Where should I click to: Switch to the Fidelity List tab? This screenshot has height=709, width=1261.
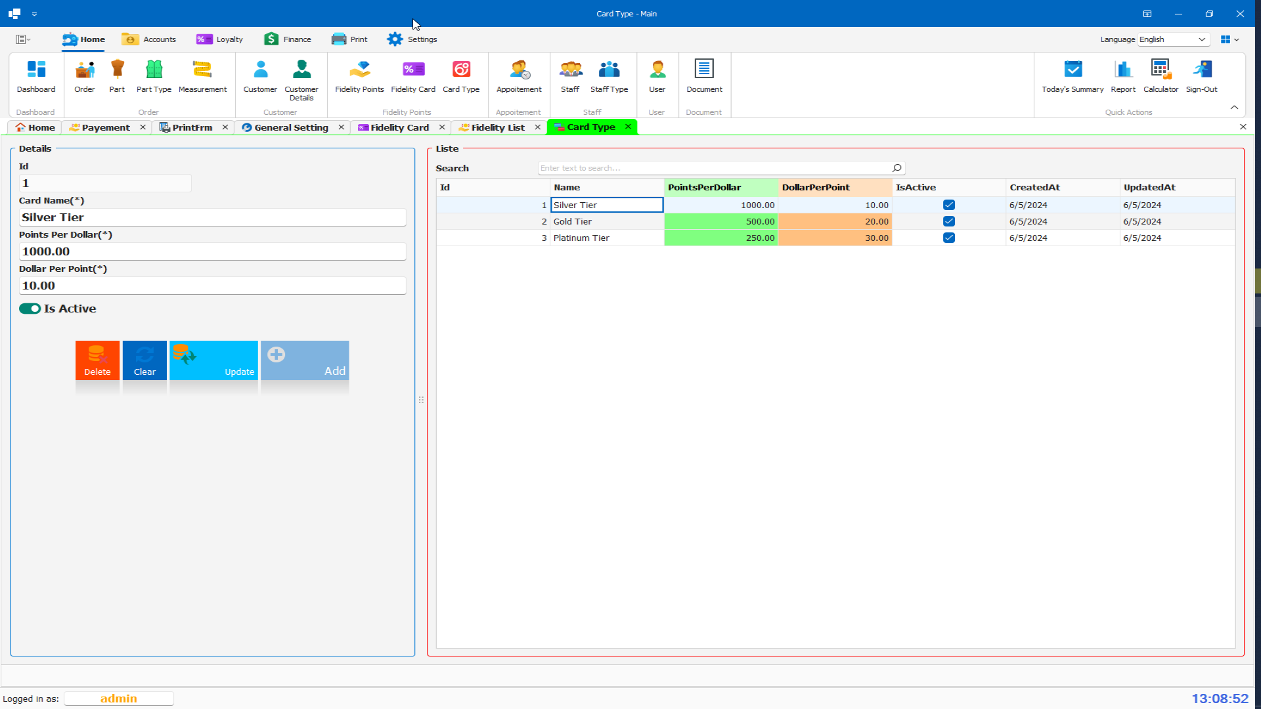[x=497, y=127]
